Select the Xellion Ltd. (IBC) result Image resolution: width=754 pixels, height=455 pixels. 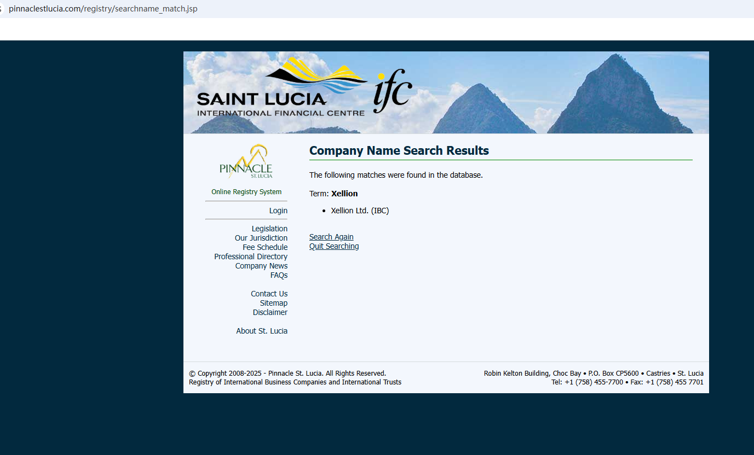[x=360, y=211]
